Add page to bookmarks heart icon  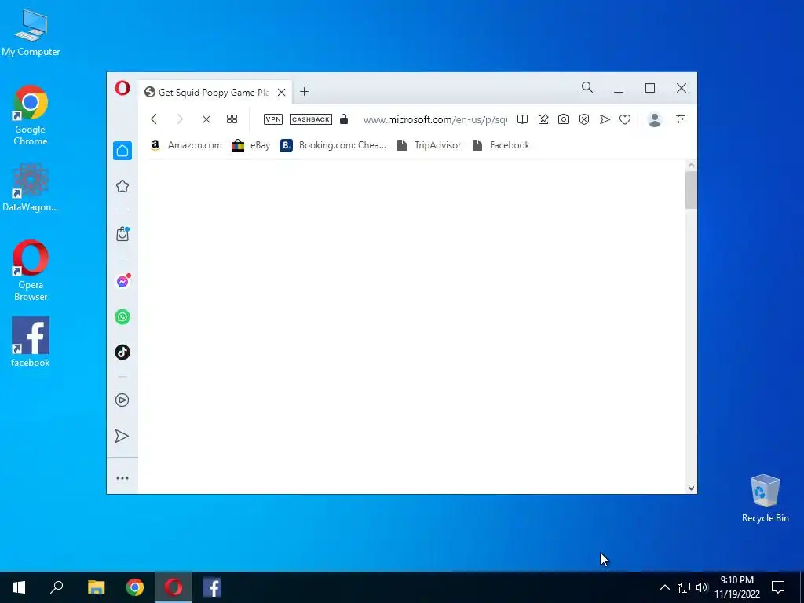click(x=624, y=119)
